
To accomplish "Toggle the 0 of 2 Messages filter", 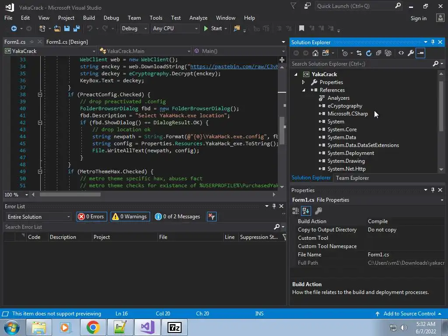I will click(x=178, y=217).
